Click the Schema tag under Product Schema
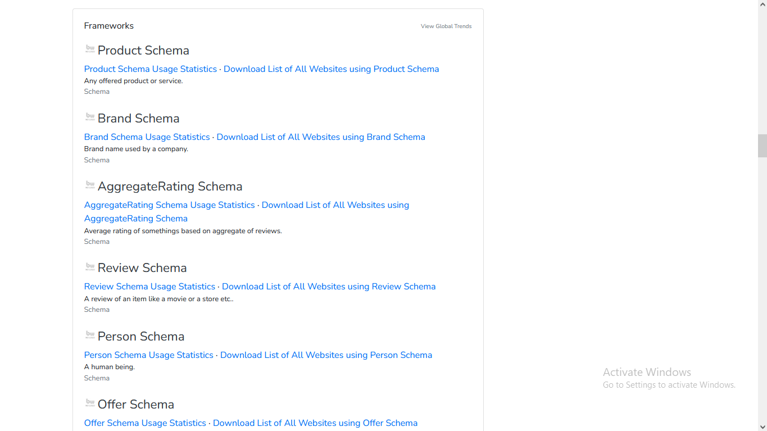This screenshot has width=767, height=431. click(97, 92)
